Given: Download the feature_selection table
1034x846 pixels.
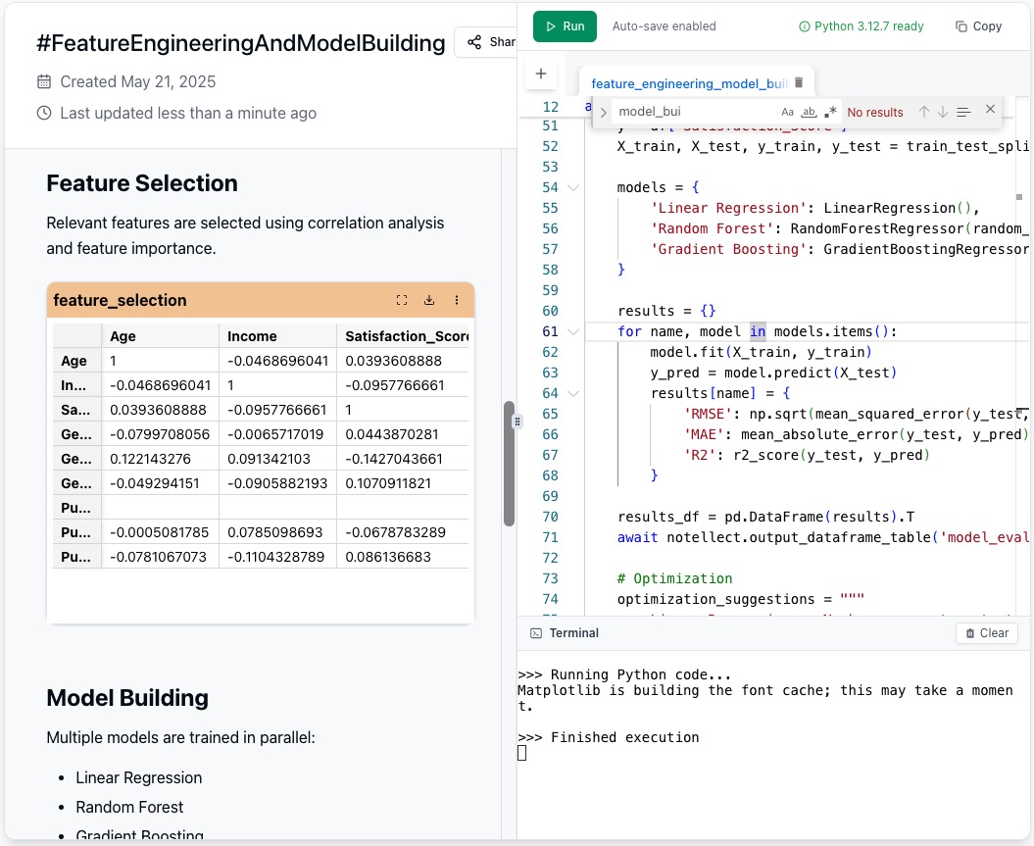Looking at the screenshot, I should tap(429, 300).
